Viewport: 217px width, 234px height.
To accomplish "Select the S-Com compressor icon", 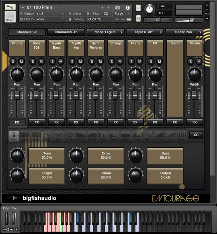I will click(159, 136).
